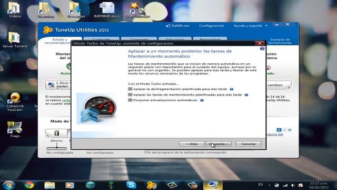Launch Fraps desktop shortcut
Viewport: 337px width, 190px height.
(15, 129)
